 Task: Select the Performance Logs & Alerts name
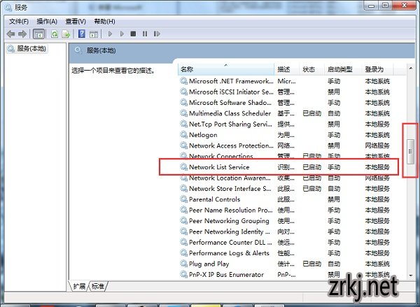click(229, 253)
